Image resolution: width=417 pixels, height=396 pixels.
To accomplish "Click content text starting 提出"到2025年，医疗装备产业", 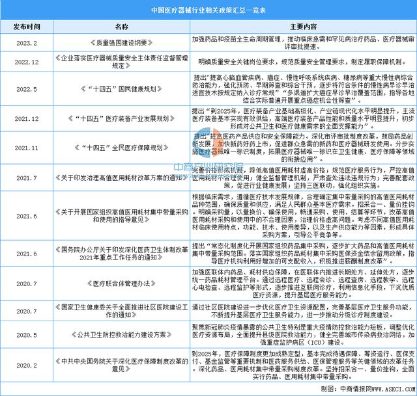I will (303, 118).
